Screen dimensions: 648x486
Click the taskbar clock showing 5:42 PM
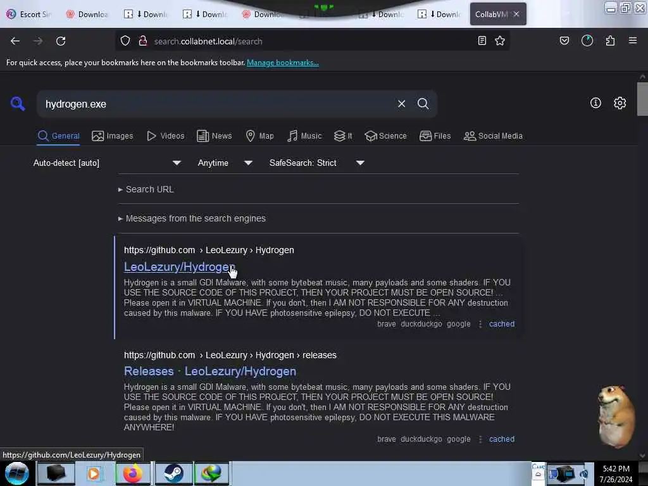point(616,473)
